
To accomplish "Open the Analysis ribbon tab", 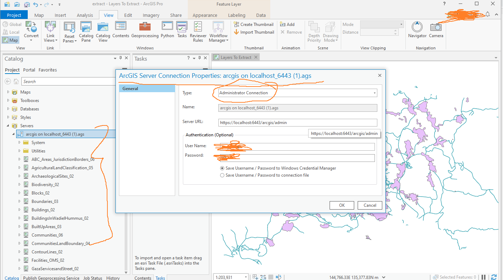I will tap(85, 15).
